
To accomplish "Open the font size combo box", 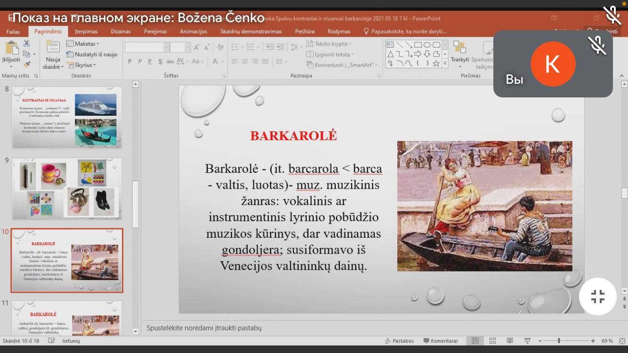I will tap(180, 48).
